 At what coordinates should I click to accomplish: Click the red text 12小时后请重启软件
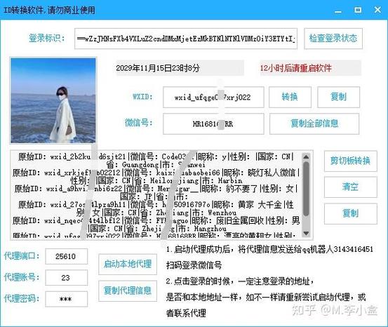click(295, 68)
